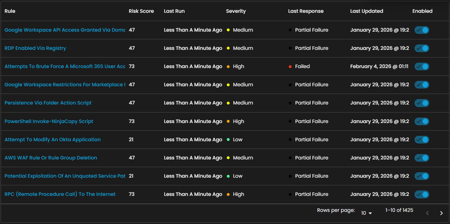The height and width of the screenshot is (224, 450).
Task: Open AWS WAF Rule Or Rule Group Deletion
Action: (51, 158)
